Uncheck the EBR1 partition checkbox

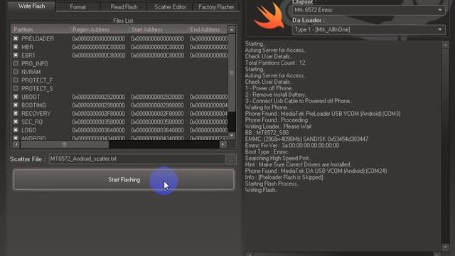pos(16,55)
